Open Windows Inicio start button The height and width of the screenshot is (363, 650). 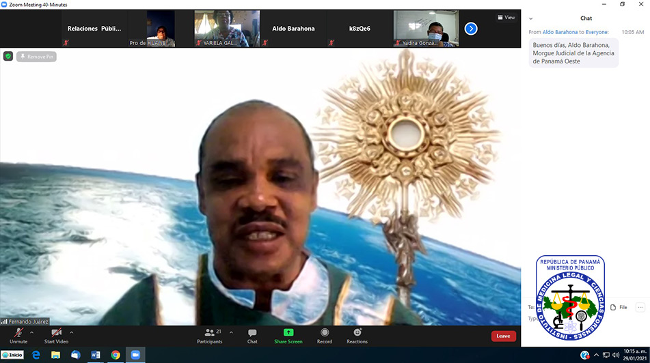click(x=12, y=355)
